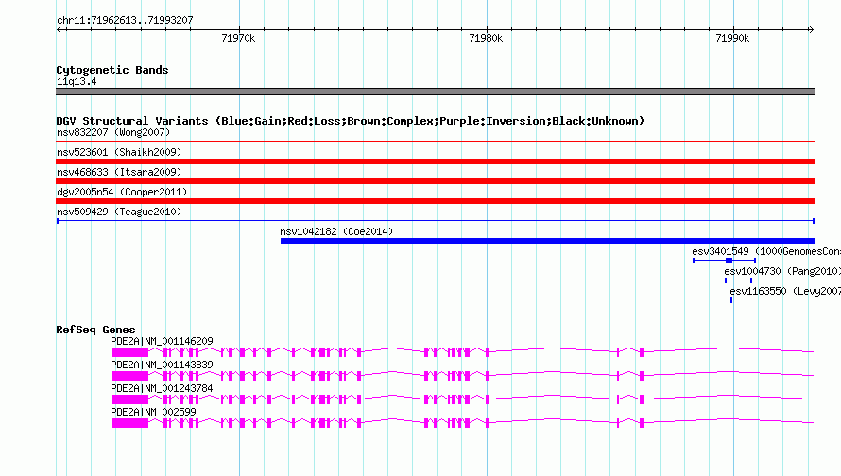Click the right arrow of the ruler

pos(811,30)
